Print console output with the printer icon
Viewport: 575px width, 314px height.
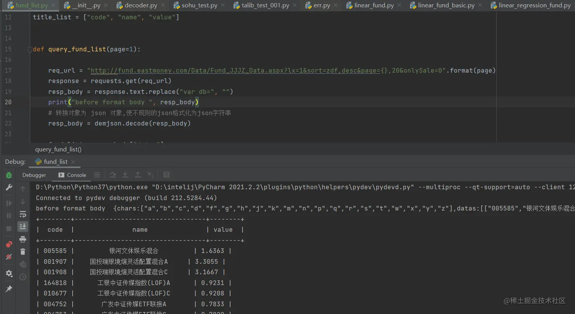23,239
